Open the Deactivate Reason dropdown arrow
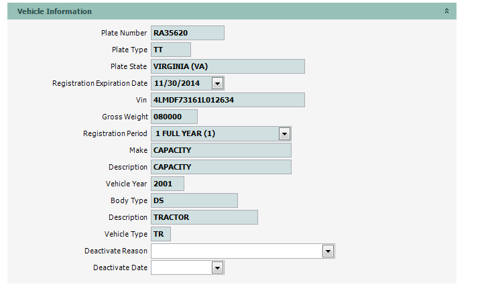The image size is (484, 301). click(x=328, y=251)
